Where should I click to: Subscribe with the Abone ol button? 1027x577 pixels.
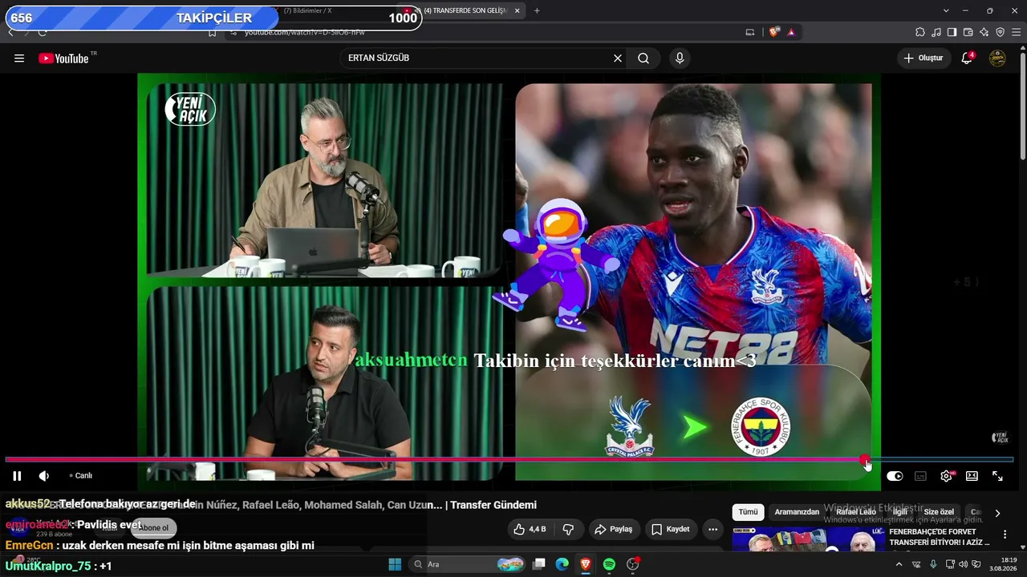pyautogui.click(x=153, y=528)
